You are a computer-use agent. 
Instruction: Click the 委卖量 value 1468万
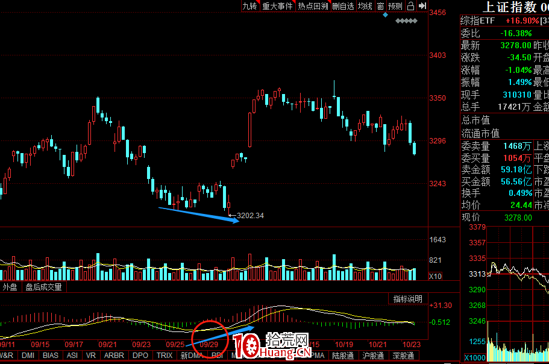pyautogui.click(x=517, y=146)
